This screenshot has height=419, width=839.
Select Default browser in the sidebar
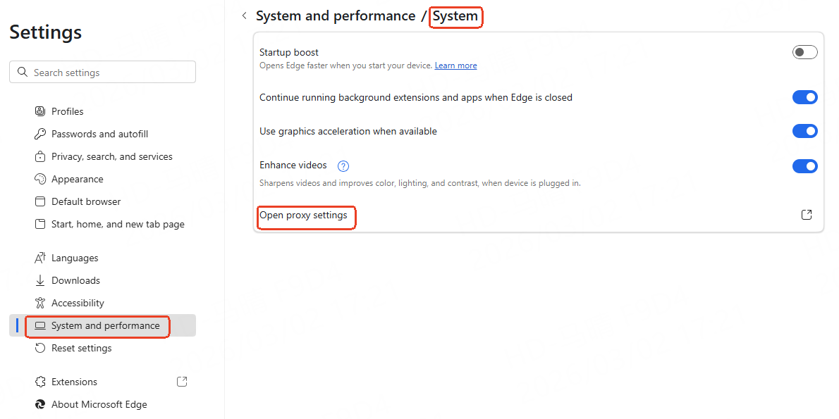coord(86,201)
